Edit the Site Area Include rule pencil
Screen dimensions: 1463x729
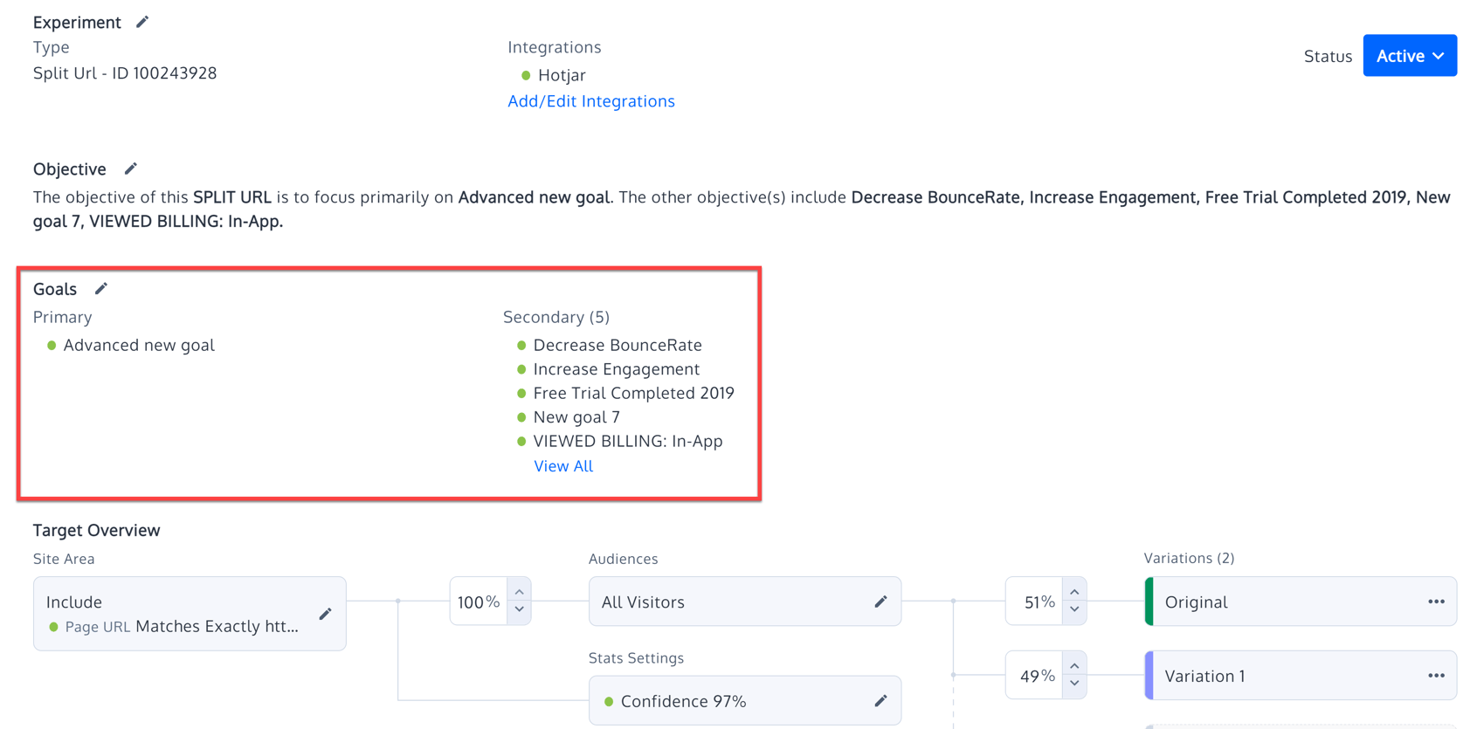325,614
